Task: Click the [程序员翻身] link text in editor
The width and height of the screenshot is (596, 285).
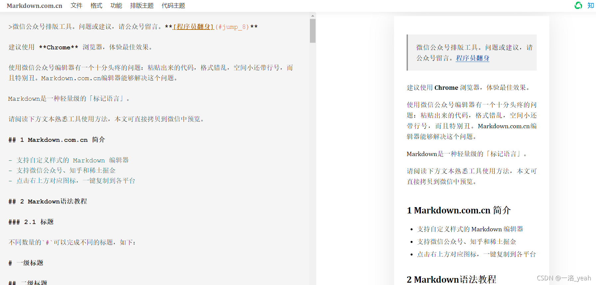Action: pyautogui.click(x=194, y=27)
